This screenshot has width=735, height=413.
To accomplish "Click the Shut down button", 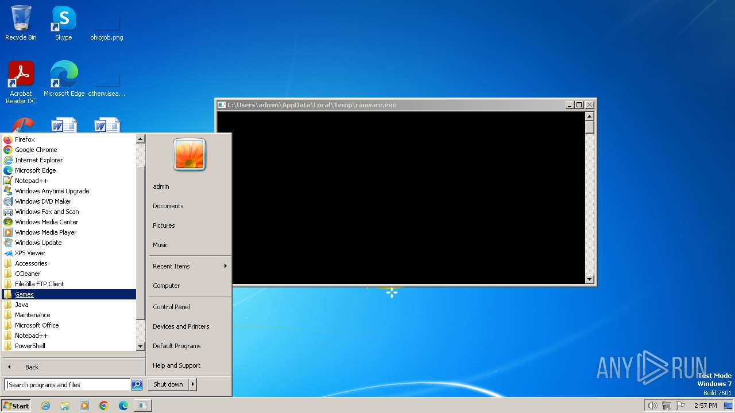I will tap(168, 384).
